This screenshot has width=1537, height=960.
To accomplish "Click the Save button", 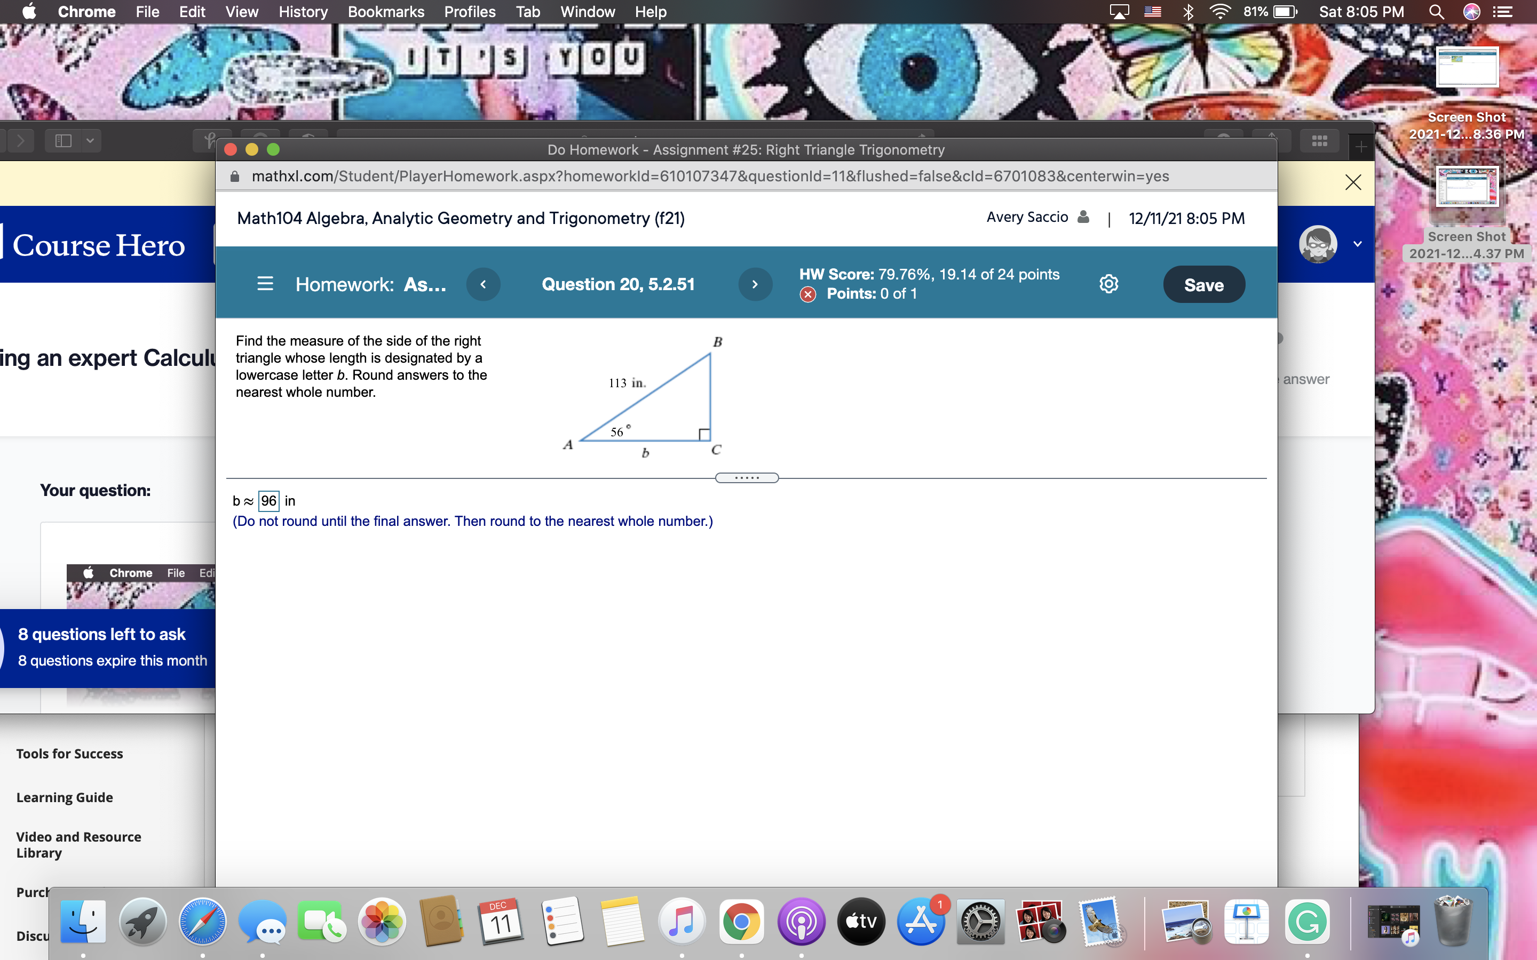I will tap(1203, 284).
